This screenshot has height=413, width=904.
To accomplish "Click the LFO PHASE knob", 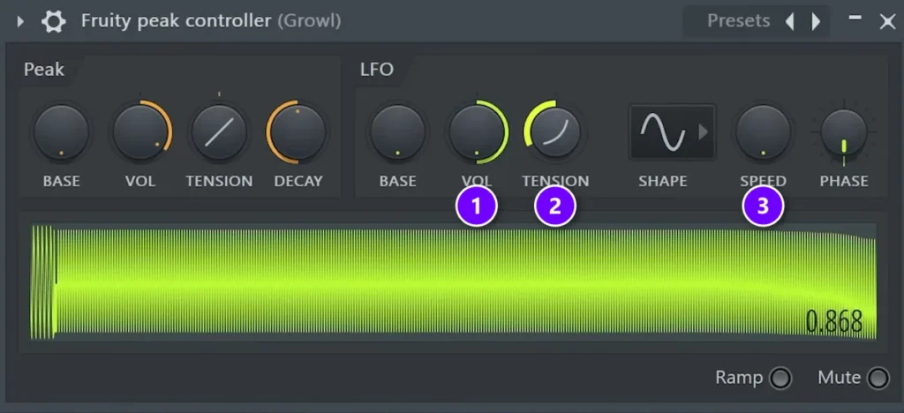I will (x=844, y=131).
